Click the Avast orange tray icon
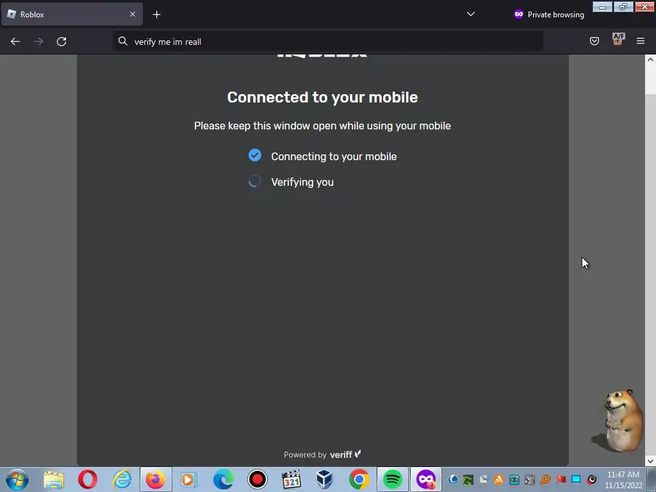This screenshot has width=656, height=492. coord(498,479)
